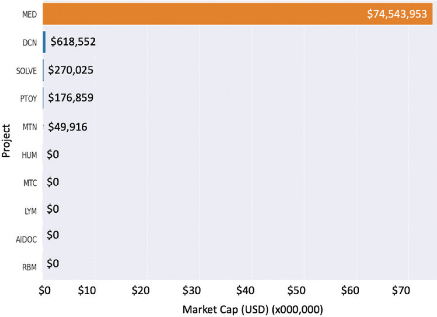Click the $70 x-axis tick label
This screenshot has height=317, width=437.
pyautogui.click(x=401, y=290)
